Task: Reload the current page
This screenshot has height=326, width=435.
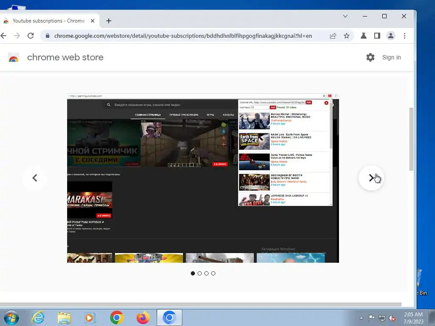Action: click(x=31, y=36)
